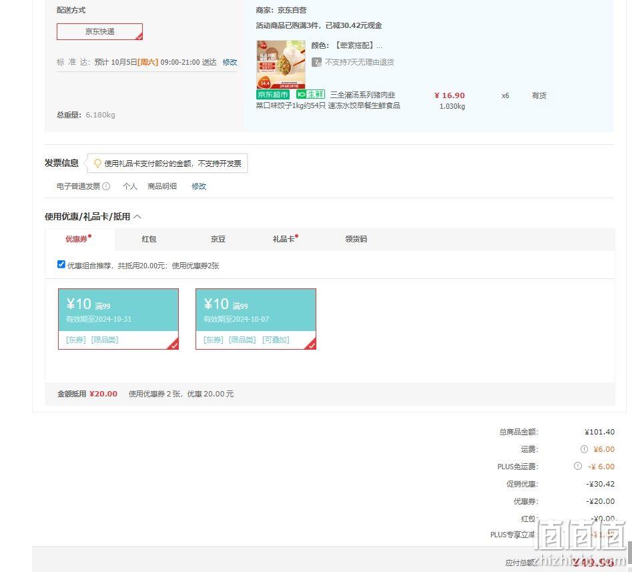Click the 有货 stock status text
This screenshot has height=572, width=632.
coord(539,95)
